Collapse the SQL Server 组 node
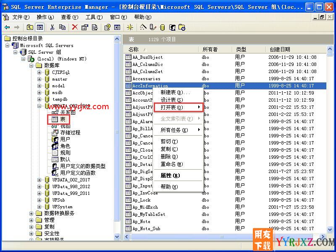 [x=16, y=52]
